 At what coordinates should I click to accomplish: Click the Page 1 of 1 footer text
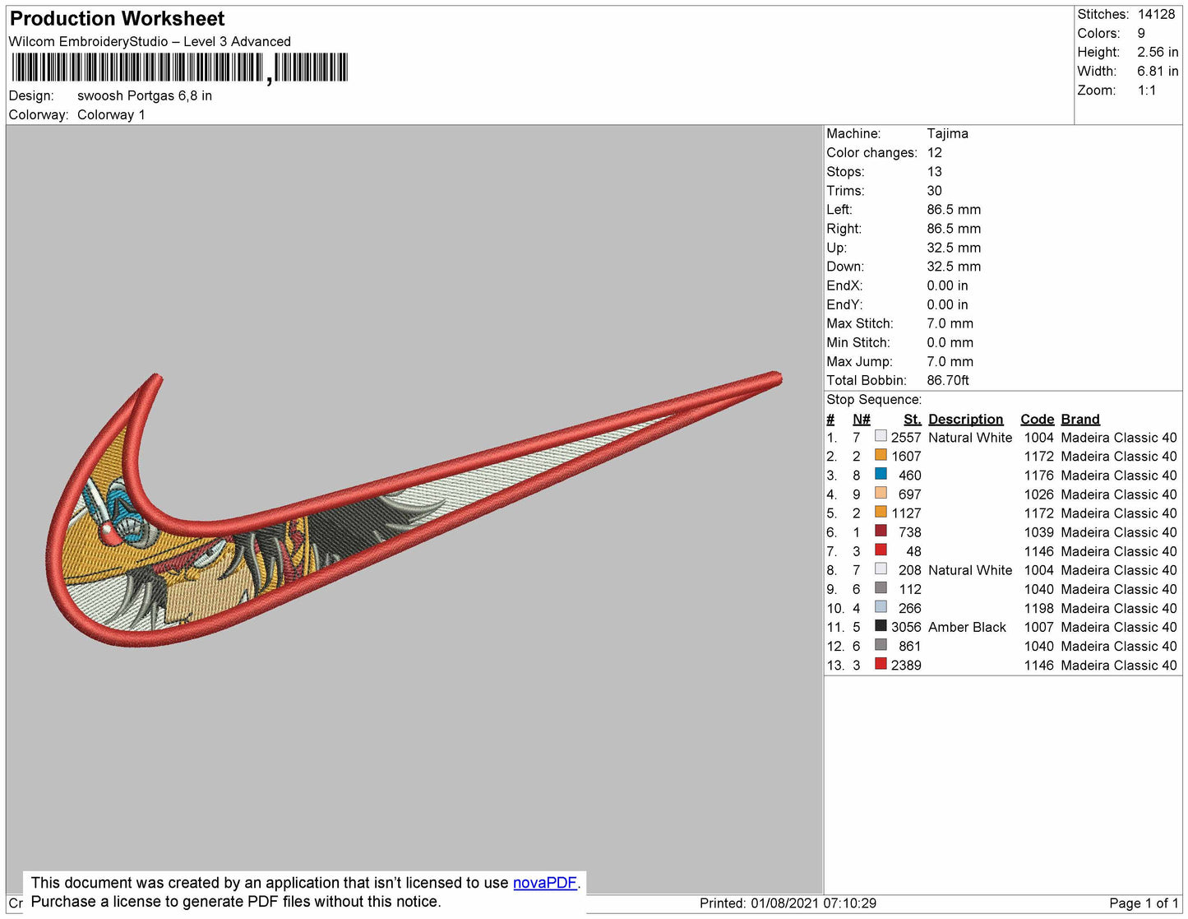point(1143,903)
